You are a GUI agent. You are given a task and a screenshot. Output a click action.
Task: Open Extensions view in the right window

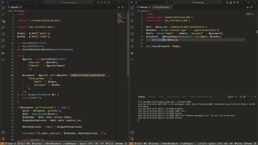(132, 40)
